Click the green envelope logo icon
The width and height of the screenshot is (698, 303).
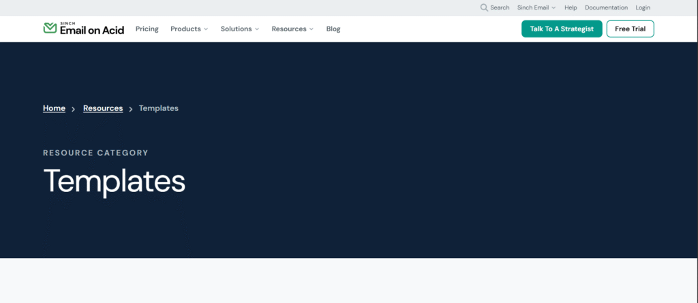click(50, 29)
